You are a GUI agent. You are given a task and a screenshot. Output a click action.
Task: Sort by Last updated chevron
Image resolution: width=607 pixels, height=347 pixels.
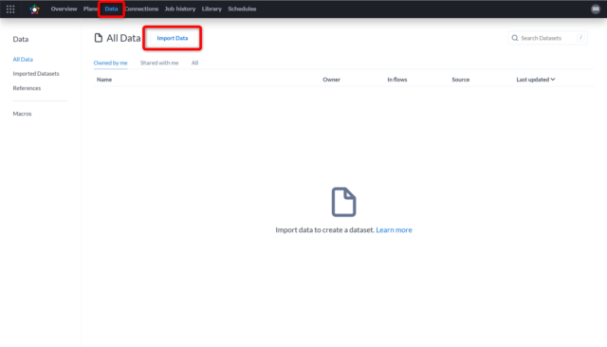pos(553,80)
